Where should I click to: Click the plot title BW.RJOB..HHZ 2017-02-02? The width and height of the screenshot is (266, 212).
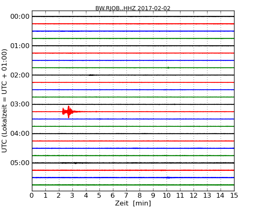pos(133,8)
